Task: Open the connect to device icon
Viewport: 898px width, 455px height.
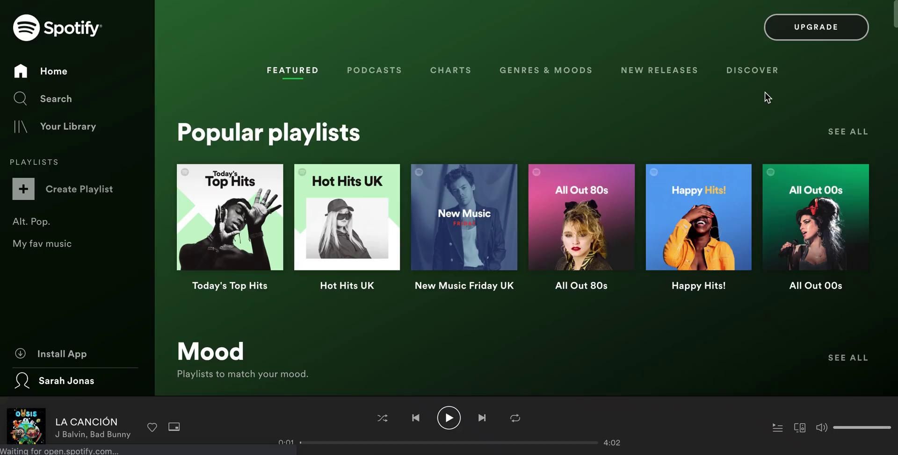Action: pos(799,427)
